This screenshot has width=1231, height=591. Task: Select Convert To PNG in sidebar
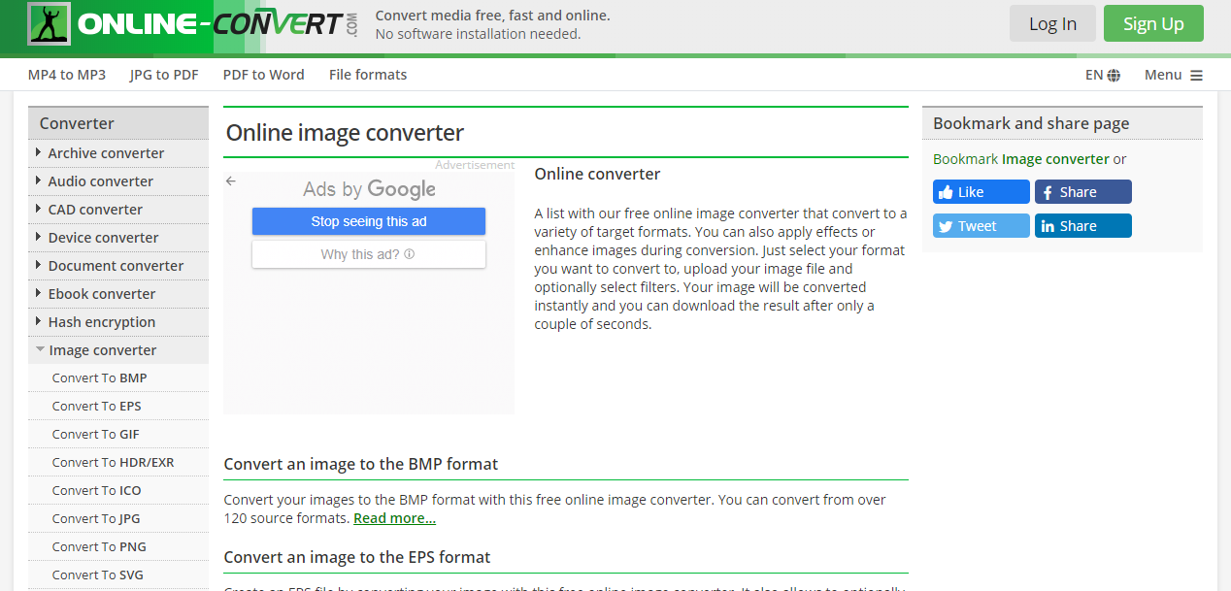[99, 547]
